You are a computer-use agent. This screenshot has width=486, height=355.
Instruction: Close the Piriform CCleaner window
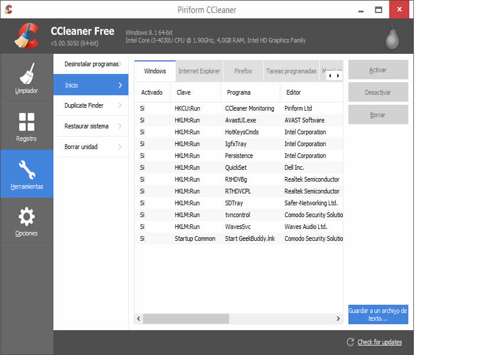[399, 9]
